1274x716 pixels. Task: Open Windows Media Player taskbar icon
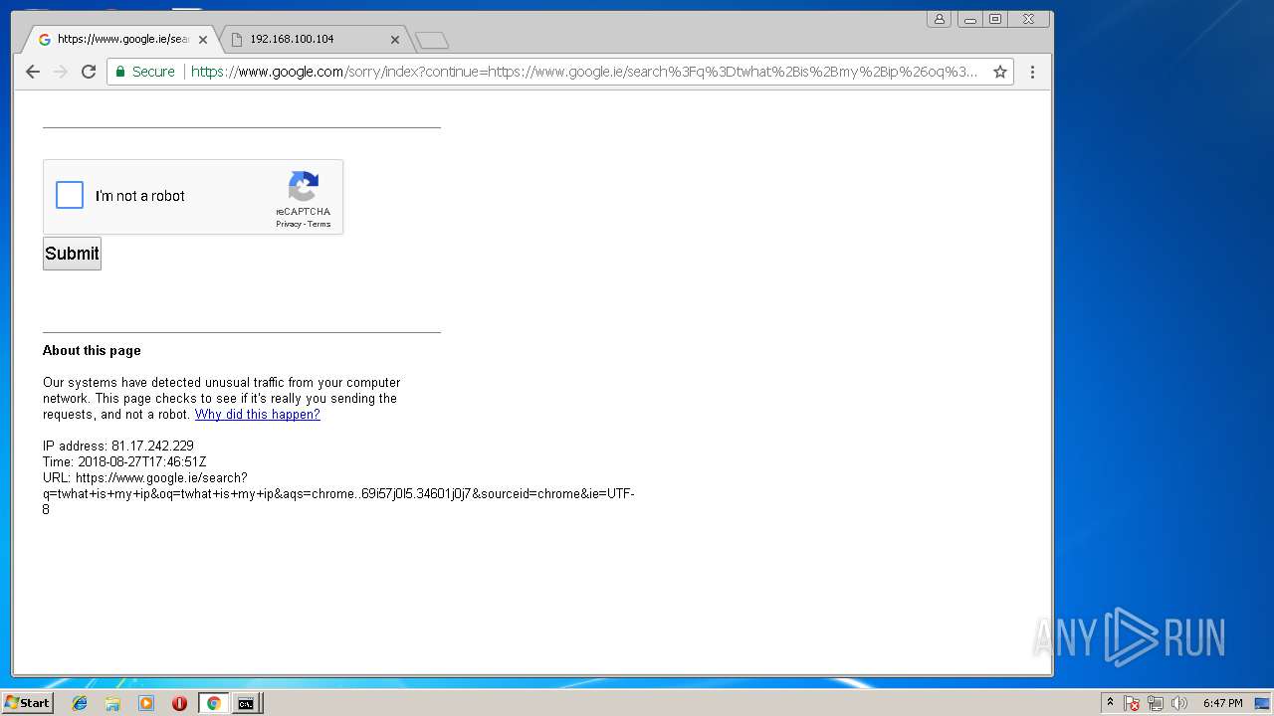[x=146, y=703]
